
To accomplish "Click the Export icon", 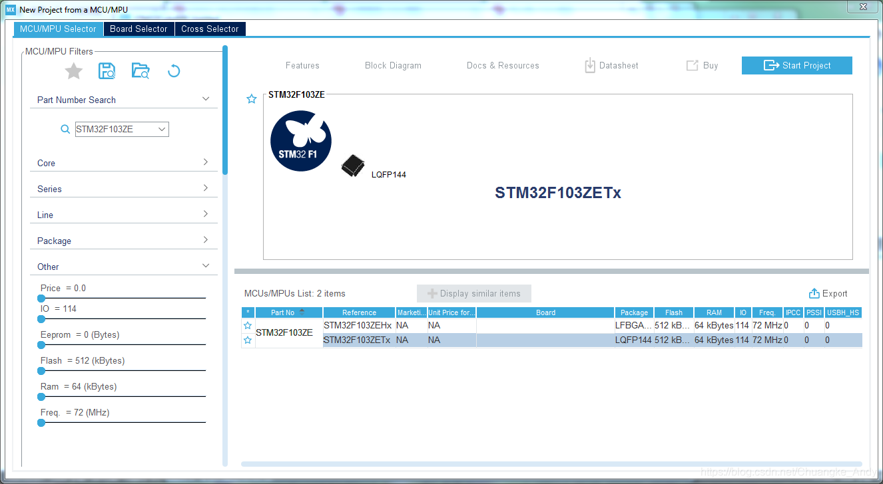I will tap(814, 293).
